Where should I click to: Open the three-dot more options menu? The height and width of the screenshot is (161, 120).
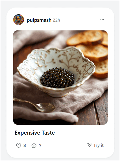102,20
